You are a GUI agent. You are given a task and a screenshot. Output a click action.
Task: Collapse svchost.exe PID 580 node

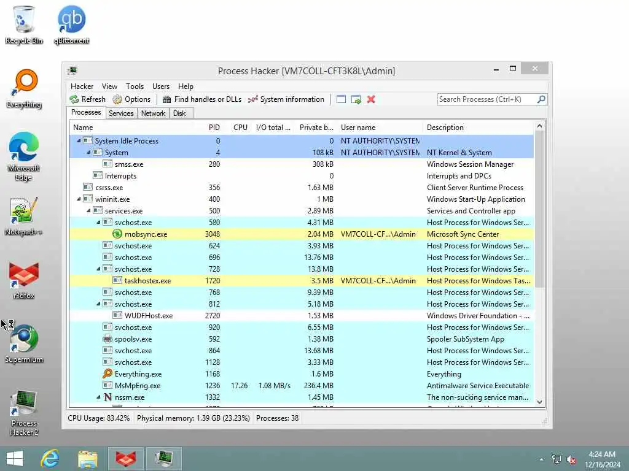(x=98, y=222)
